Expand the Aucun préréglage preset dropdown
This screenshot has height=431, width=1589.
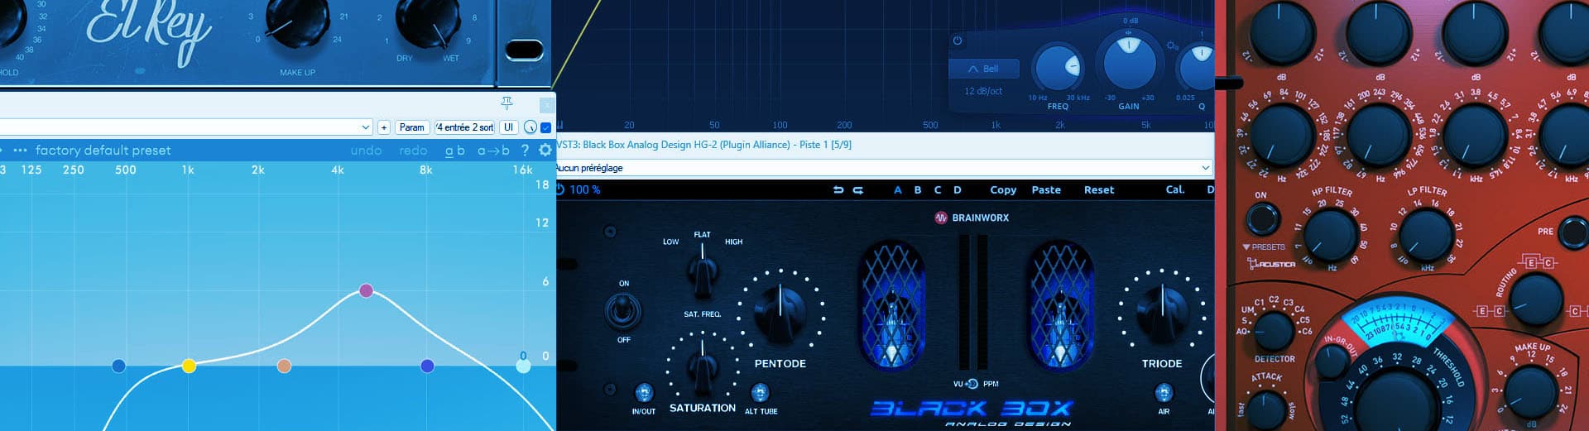(x=1205, y=168)
